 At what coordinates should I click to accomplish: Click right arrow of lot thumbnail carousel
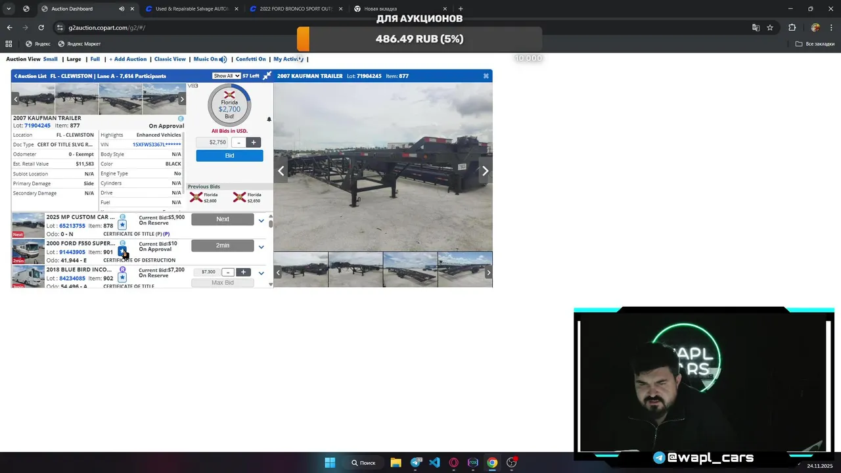[182, 99]
